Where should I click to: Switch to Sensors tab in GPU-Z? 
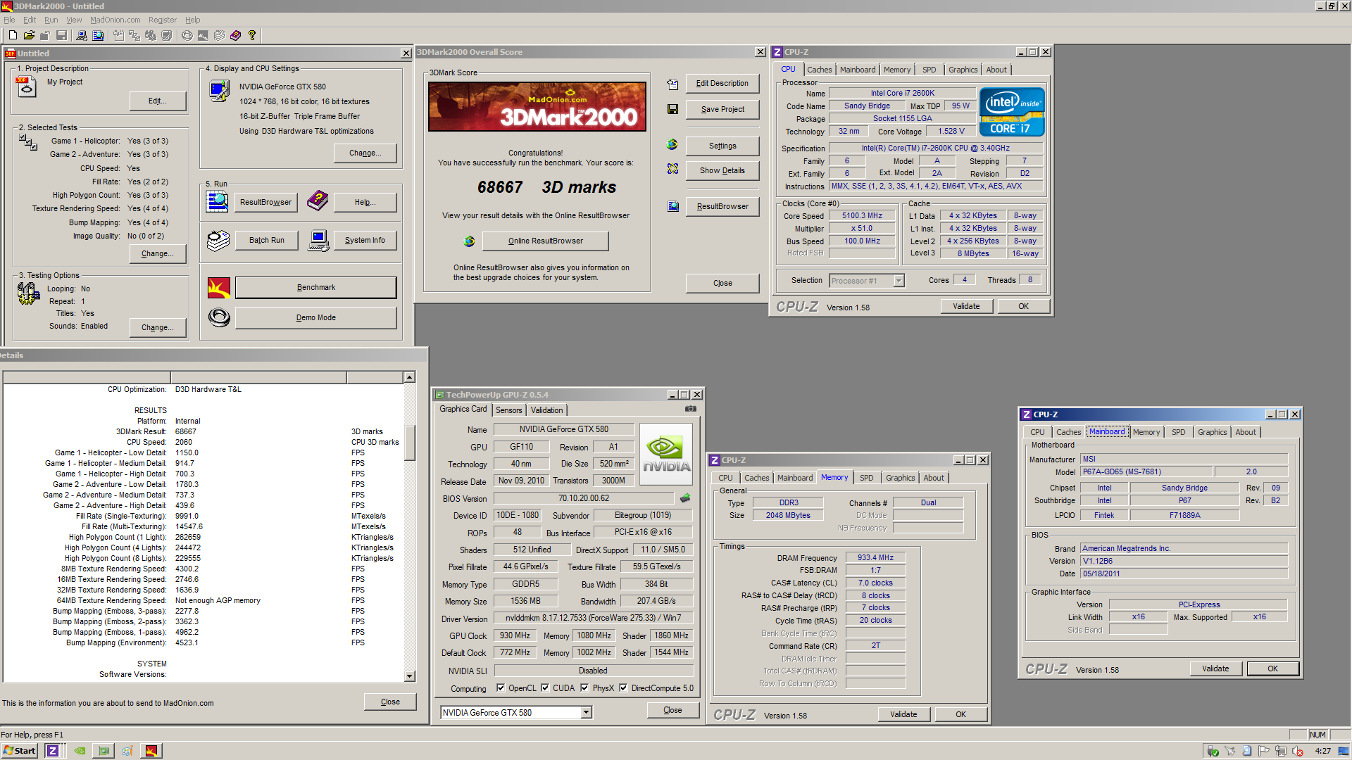(508, 410)
